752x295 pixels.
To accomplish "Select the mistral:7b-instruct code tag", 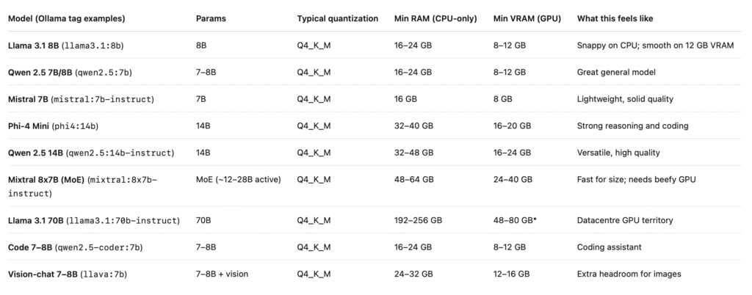I will click(103, 99).
